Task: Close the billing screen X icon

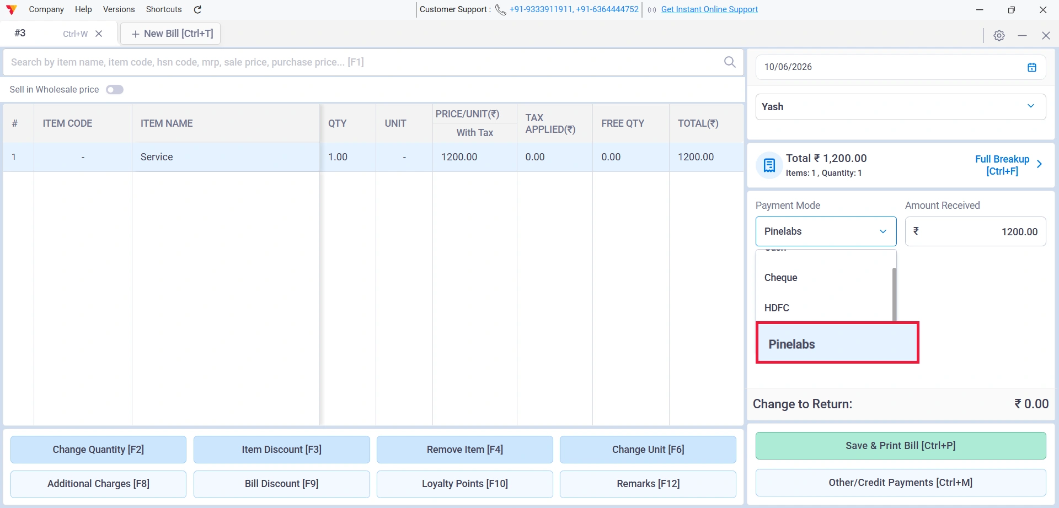Action: (x=1046, y=35)
